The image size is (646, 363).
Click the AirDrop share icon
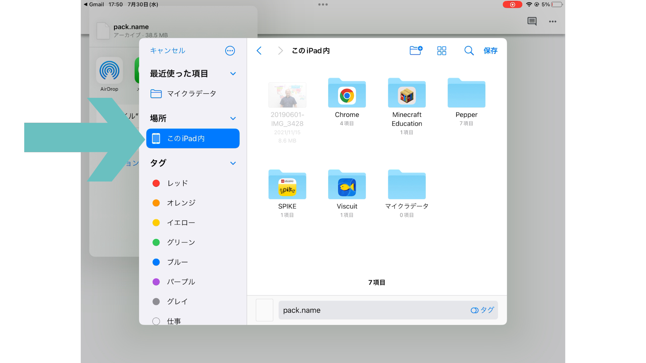(x=109, y=71)
